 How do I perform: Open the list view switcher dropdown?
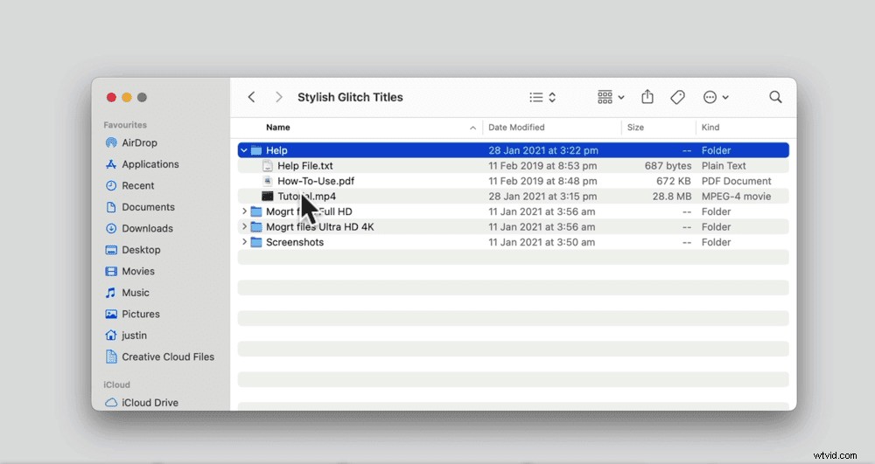[x=542, y=97]
